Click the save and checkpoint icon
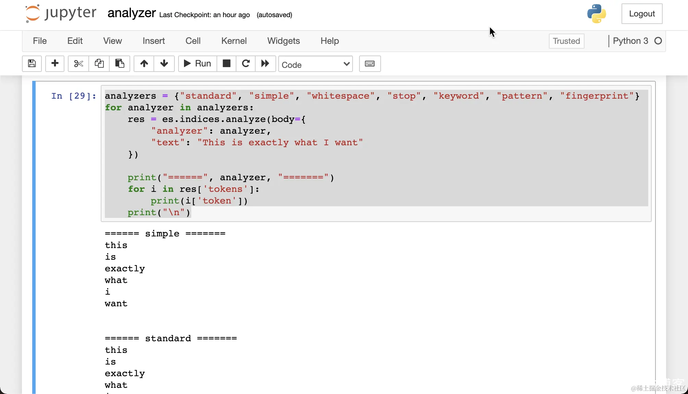The height and width of the screenshot is (394, 688). (x=32, y=64)
